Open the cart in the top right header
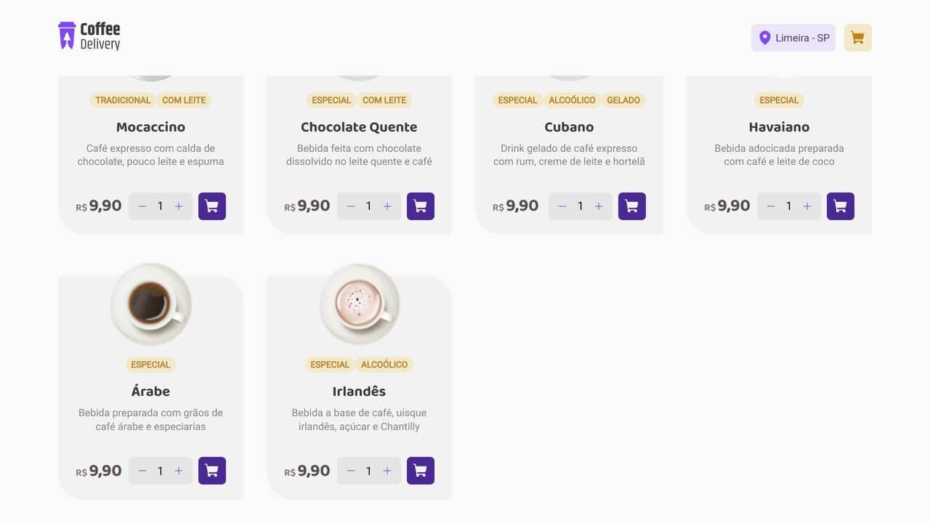This screenshot has width=930, height=523. pos(857,37)
